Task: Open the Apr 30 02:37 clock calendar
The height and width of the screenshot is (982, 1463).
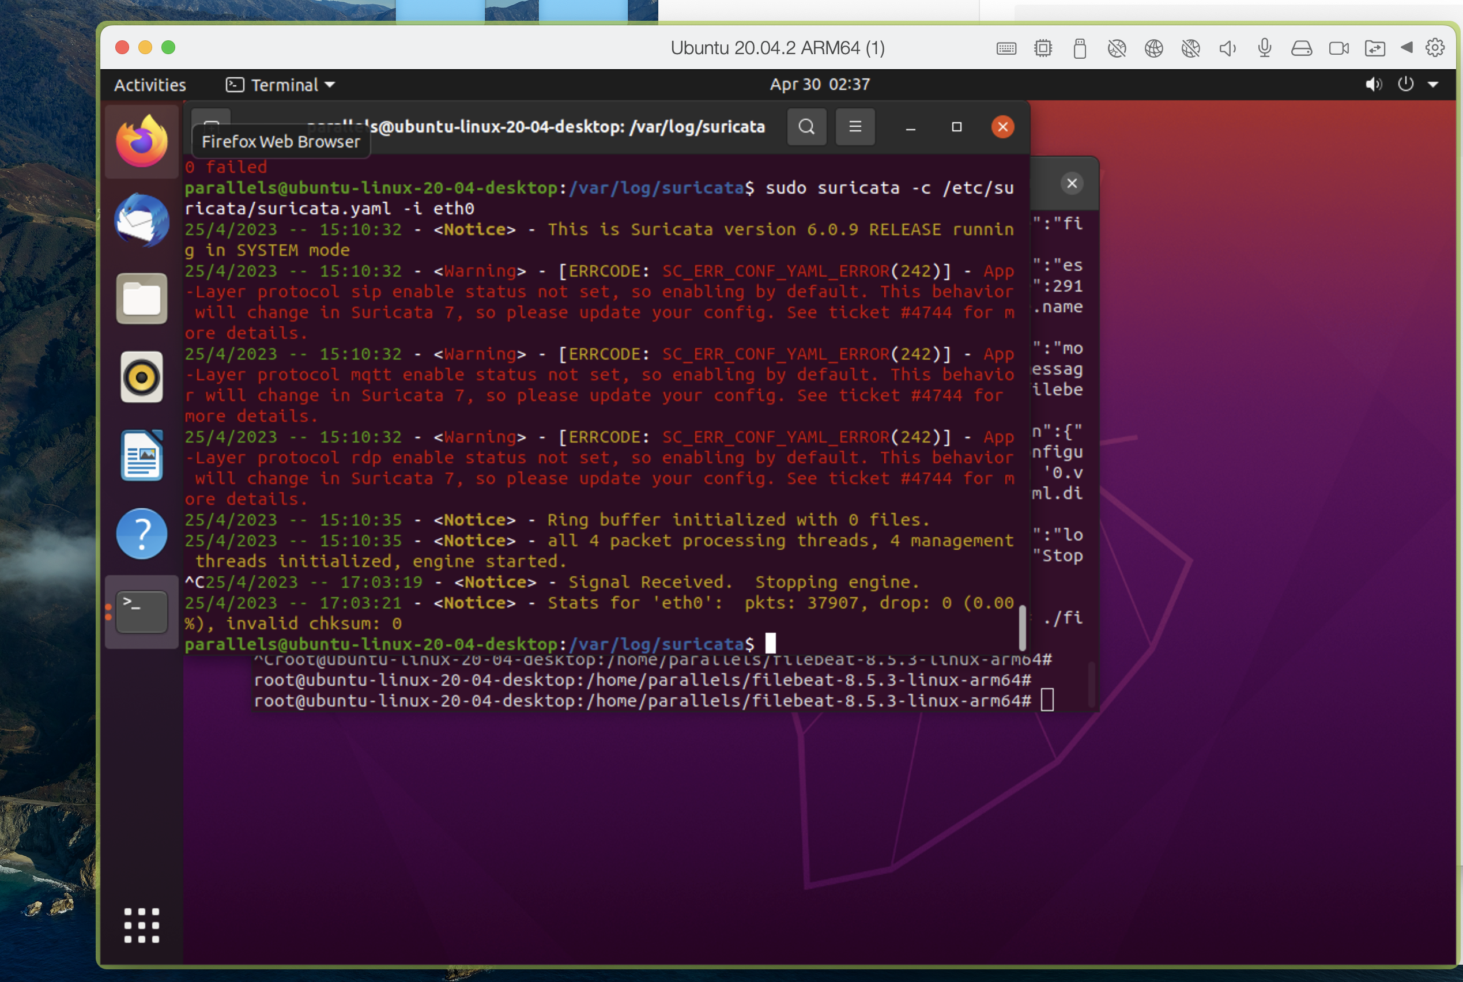Action: [820, 84]
